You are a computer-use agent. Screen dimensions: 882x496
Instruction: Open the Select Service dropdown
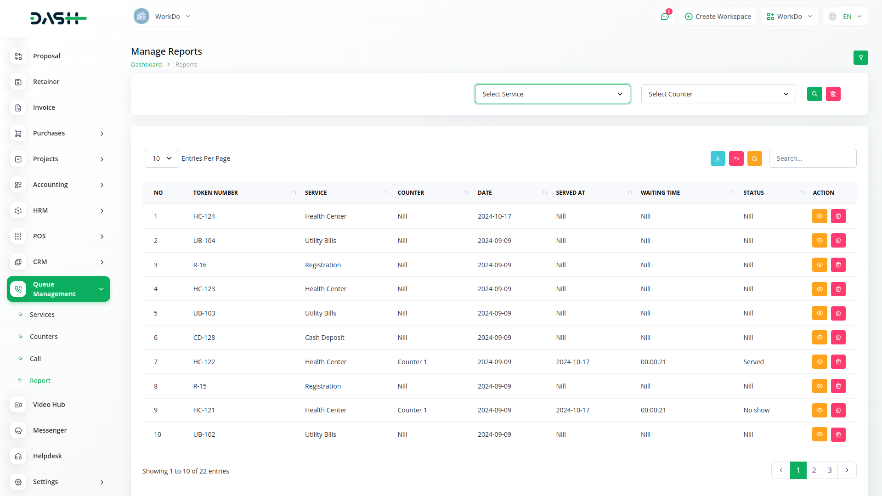[x=552, y=94]
